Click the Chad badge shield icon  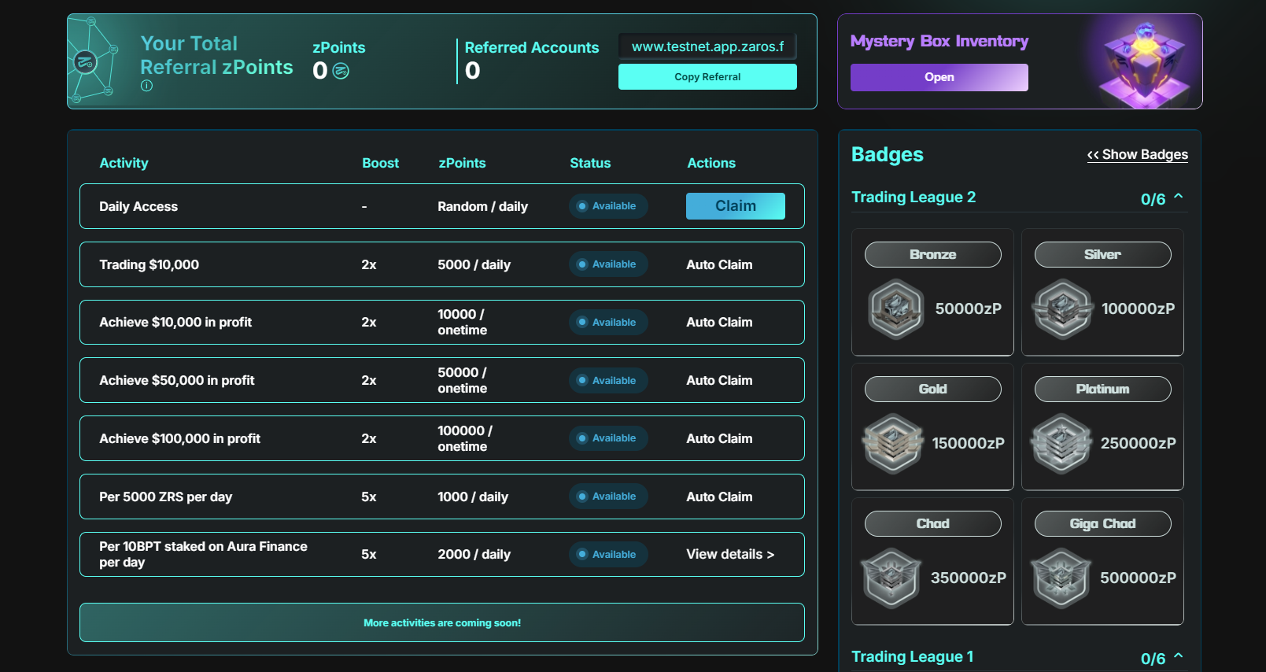coord(891,578)
